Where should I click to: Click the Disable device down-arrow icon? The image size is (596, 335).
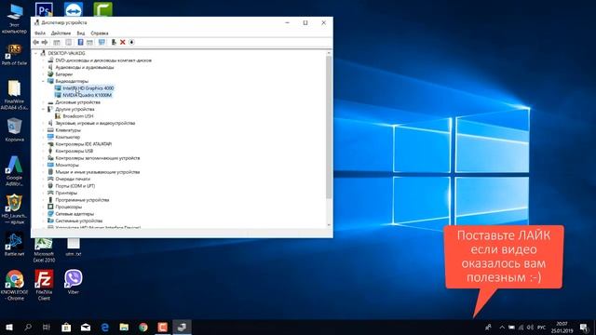tap(131, 42)
